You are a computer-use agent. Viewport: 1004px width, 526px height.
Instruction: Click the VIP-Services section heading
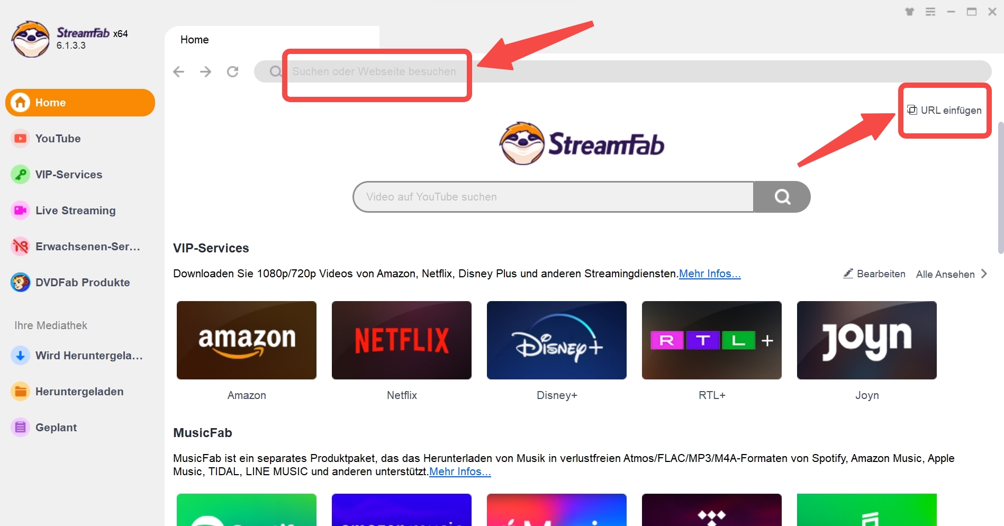[211, 248]
